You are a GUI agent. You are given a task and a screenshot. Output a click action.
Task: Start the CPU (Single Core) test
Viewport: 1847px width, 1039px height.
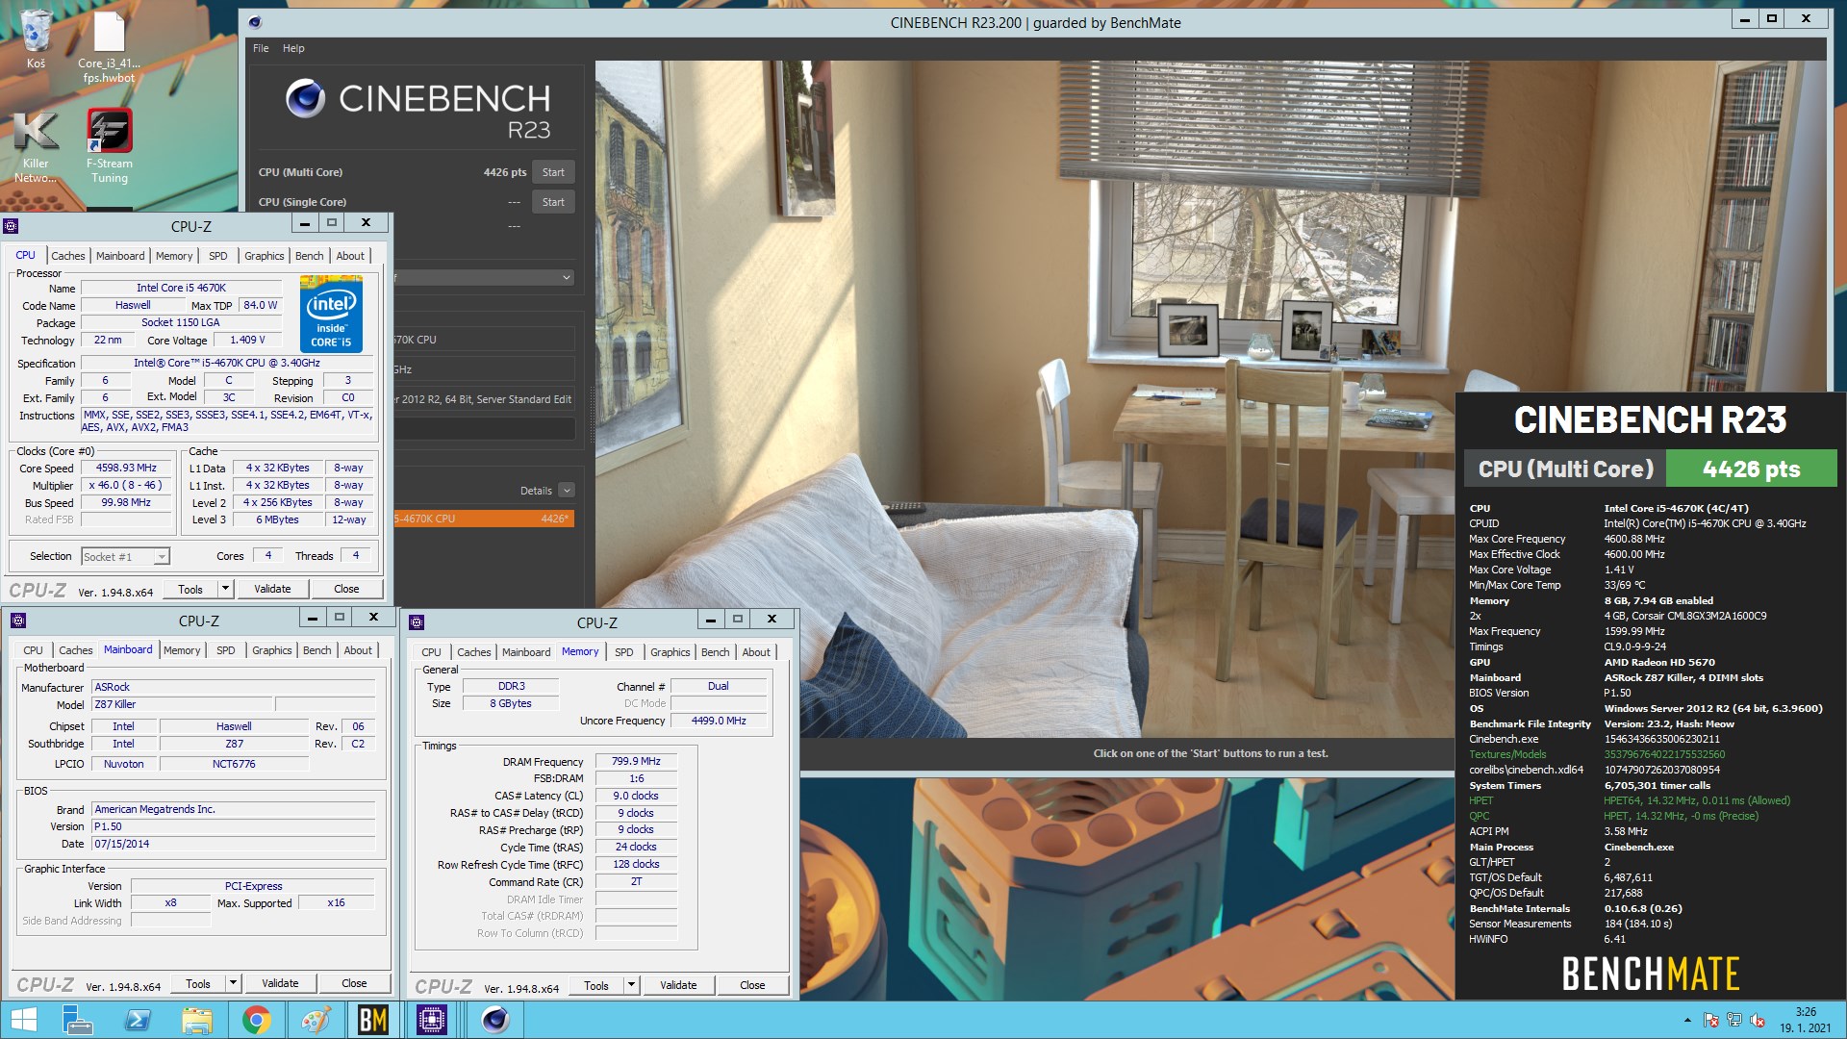coord(553,202)
